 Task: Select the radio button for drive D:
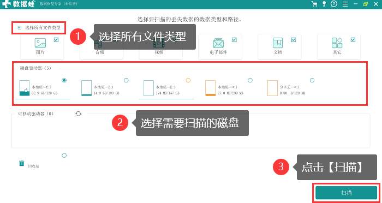point(126,80)
